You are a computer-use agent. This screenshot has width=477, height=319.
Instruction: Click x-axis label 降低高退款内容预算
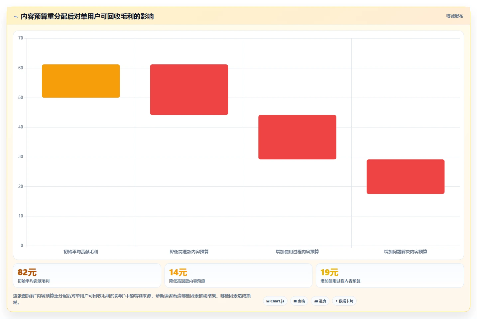[189, 252]
